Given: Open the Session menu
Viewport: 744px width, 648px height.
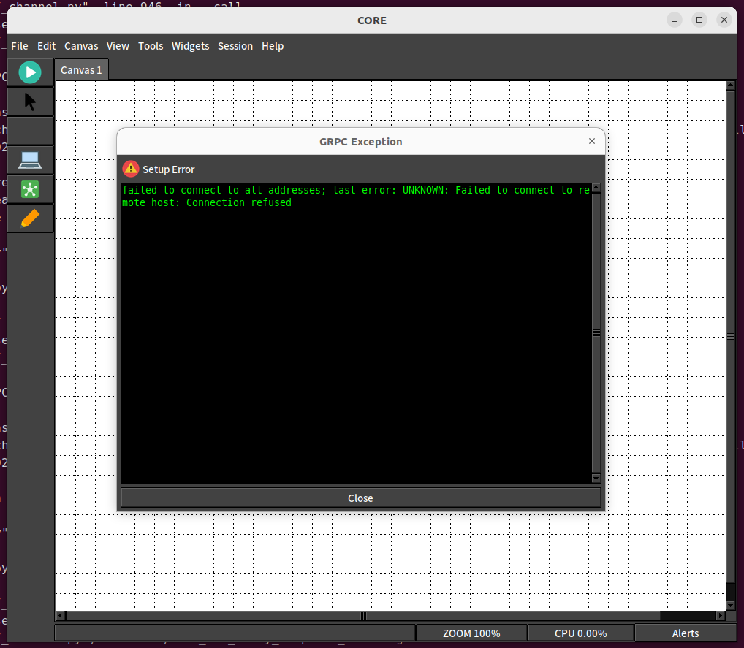Looking at the screenshot, I should coord(235,46).
